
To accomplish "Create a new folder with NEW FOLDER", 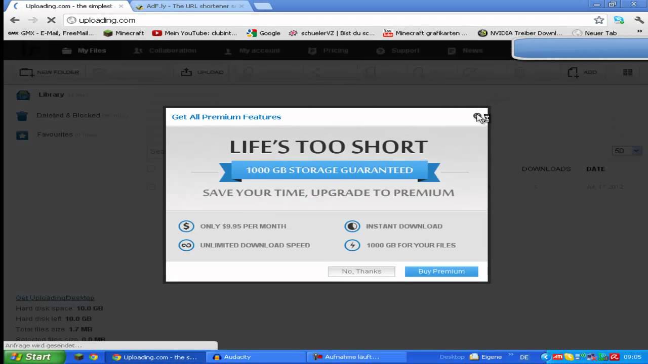I will [x=49, y=72].
